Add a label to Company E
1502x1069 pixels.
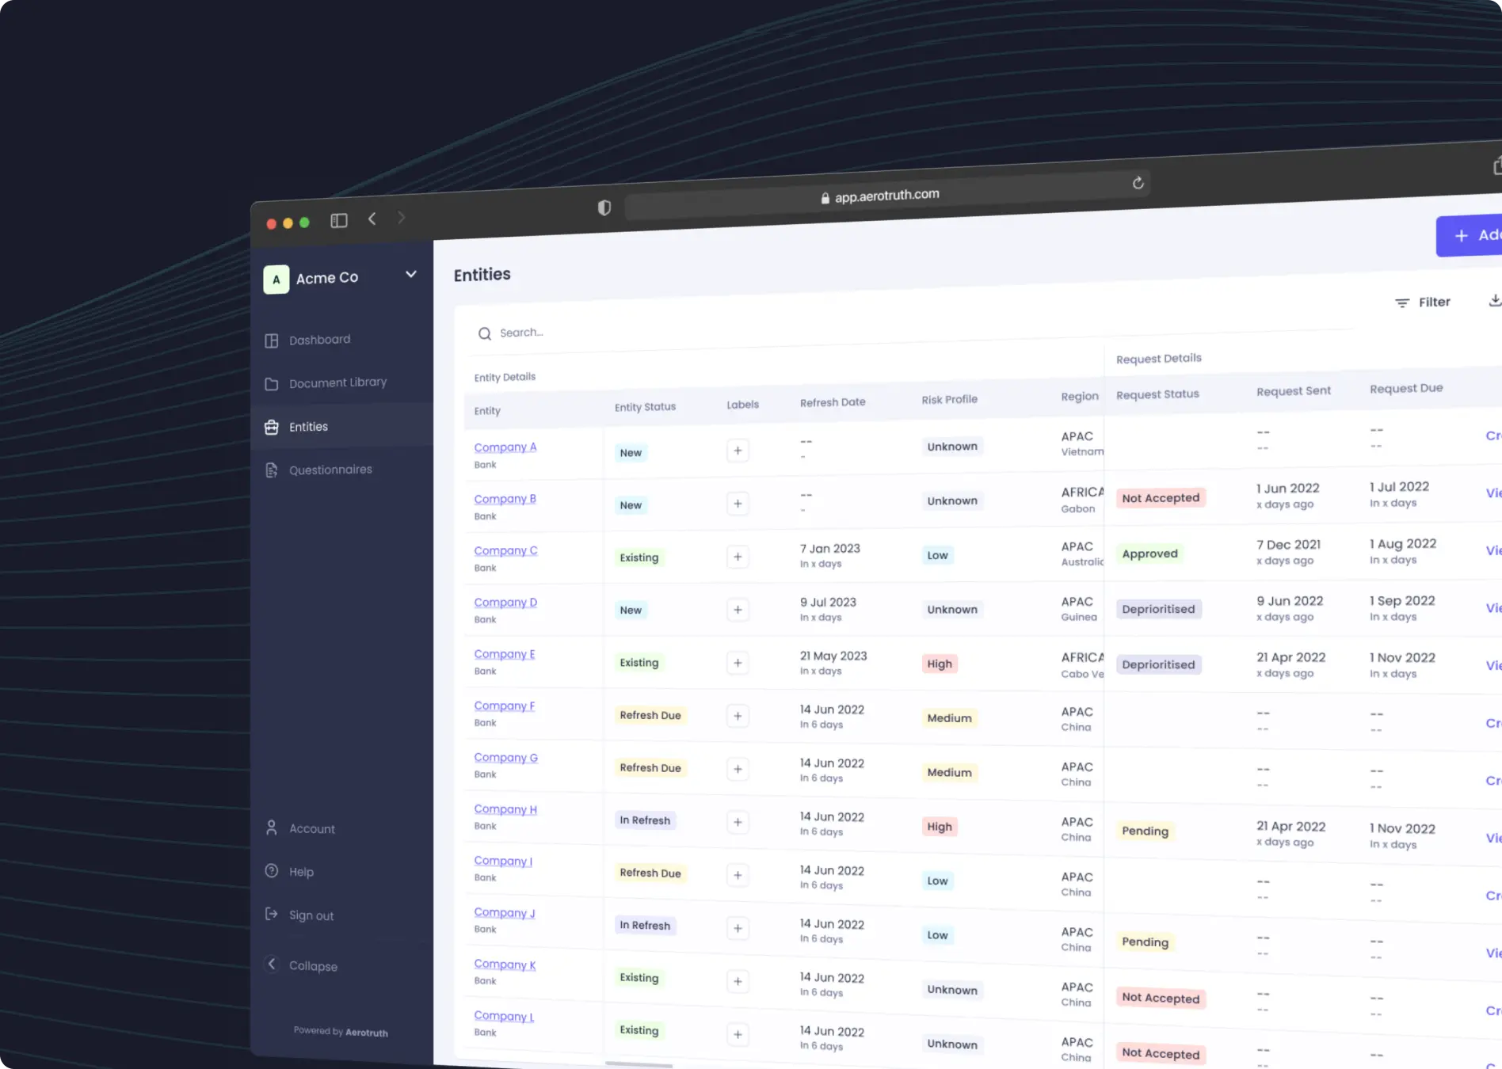point(738,663)
